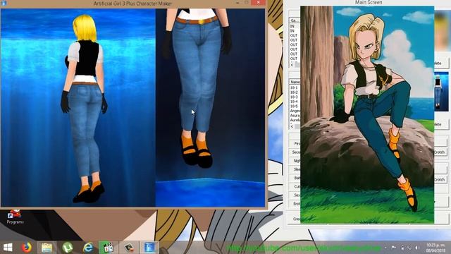Close the Character Maker window

point(258,3)
